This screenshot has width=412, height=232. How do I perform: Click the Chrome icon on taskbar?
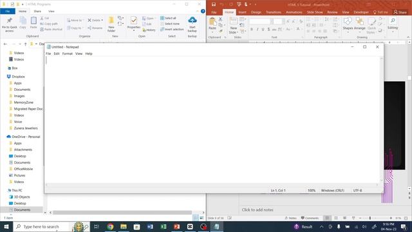[110, 226]
